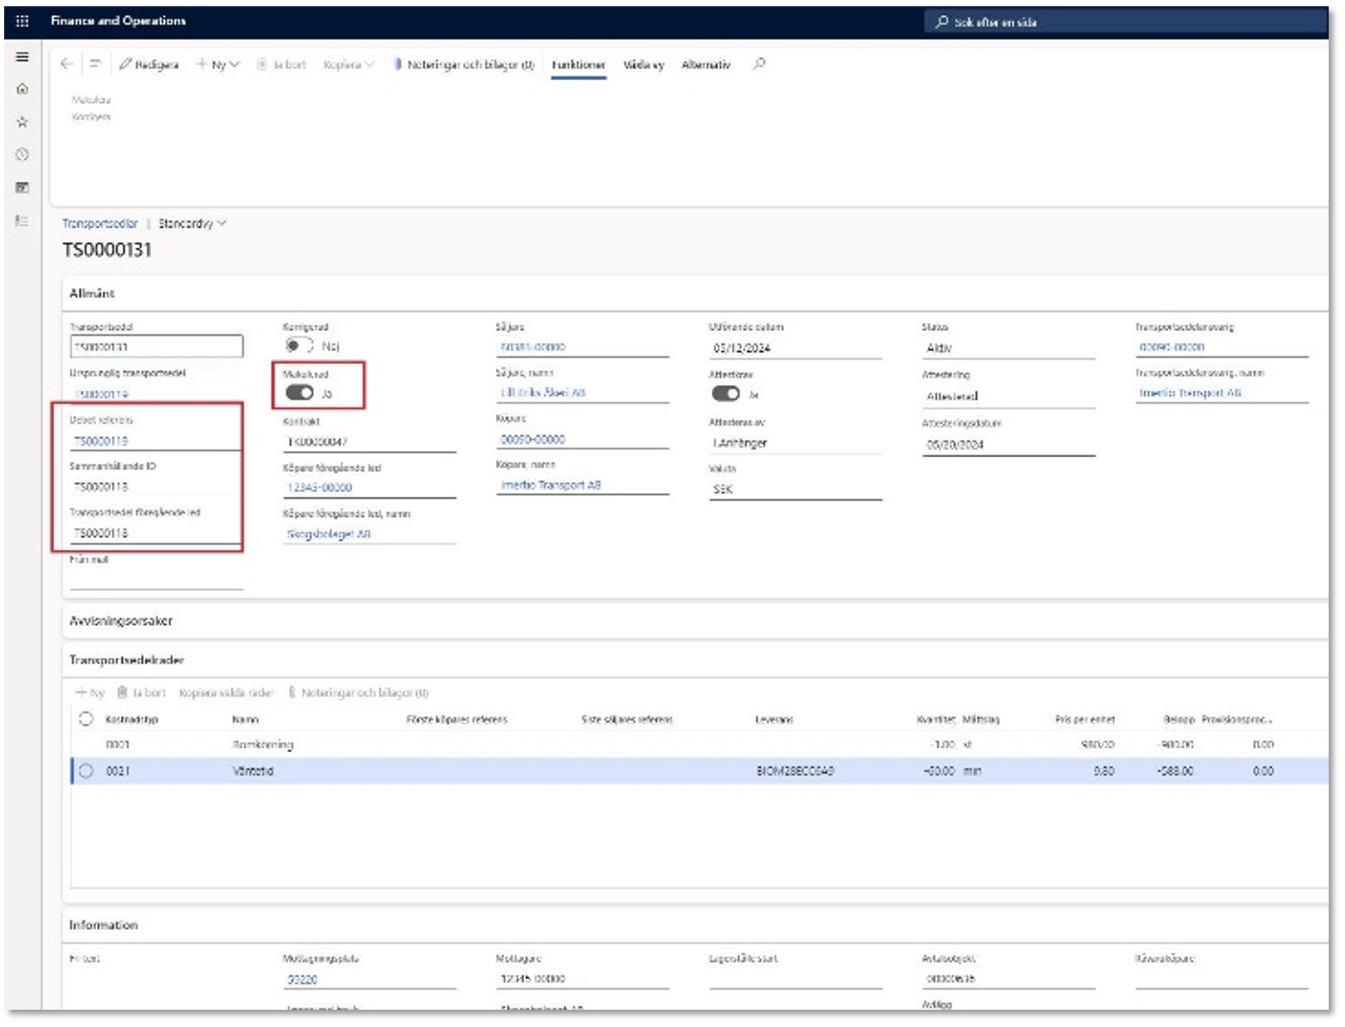Open Ursprunglig transportsedel link TS0000119
The width and height of the screenshot is (1345, 1027).
(x=101, y=394)
